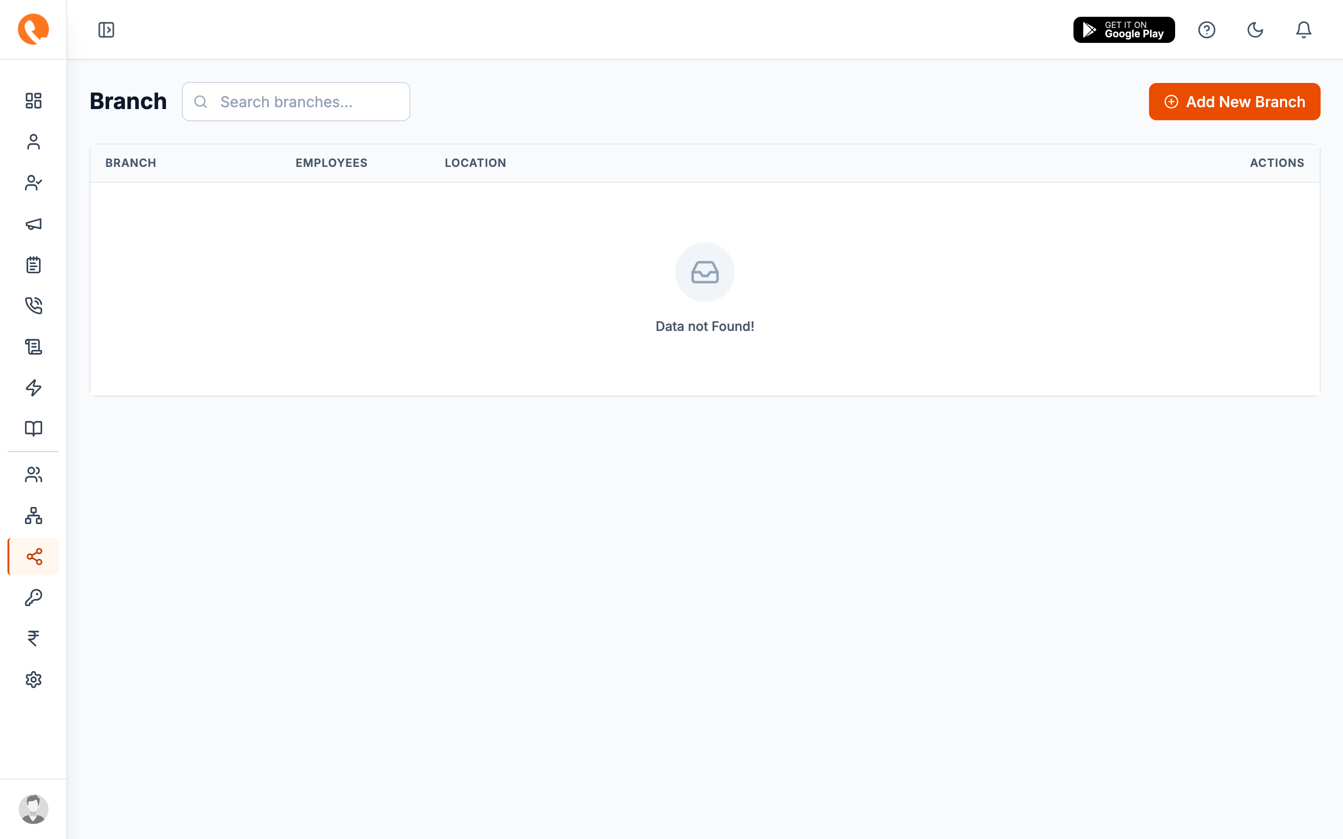Screen dimensions: 1343x839
Task: Click the user avatar at sidebar bottom
Action: [33, 809]
